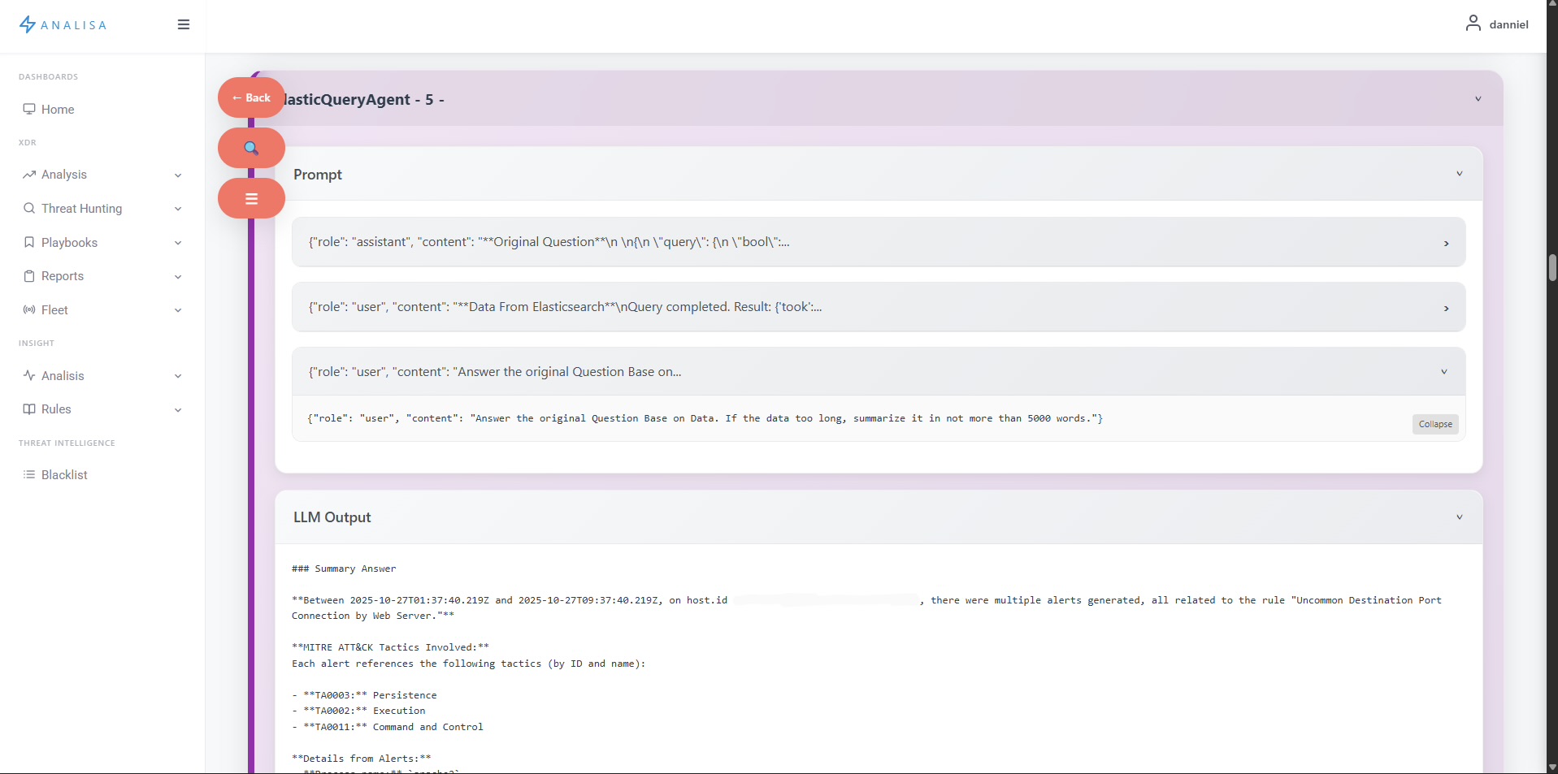1558x774 pixels.
Task: Expand the assistant Original Question message
Action: (879, 242)
